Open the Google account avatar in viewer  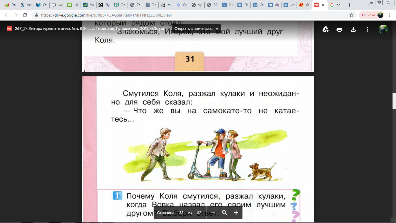tap(383, 29)
